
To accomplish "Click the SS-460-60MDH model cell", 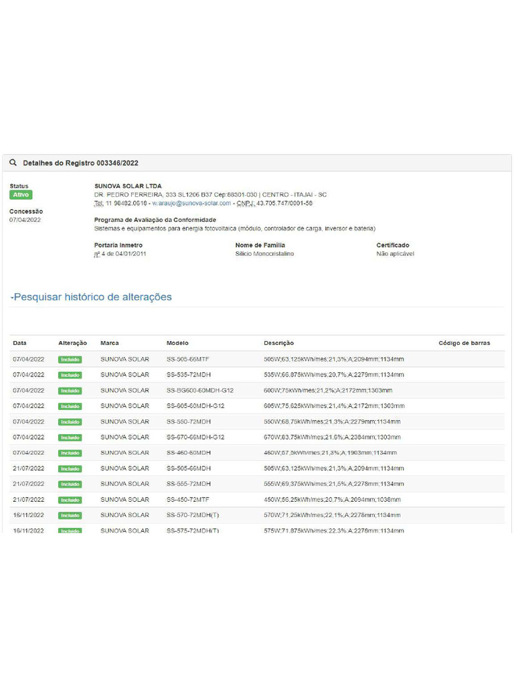I will [188, 453].
